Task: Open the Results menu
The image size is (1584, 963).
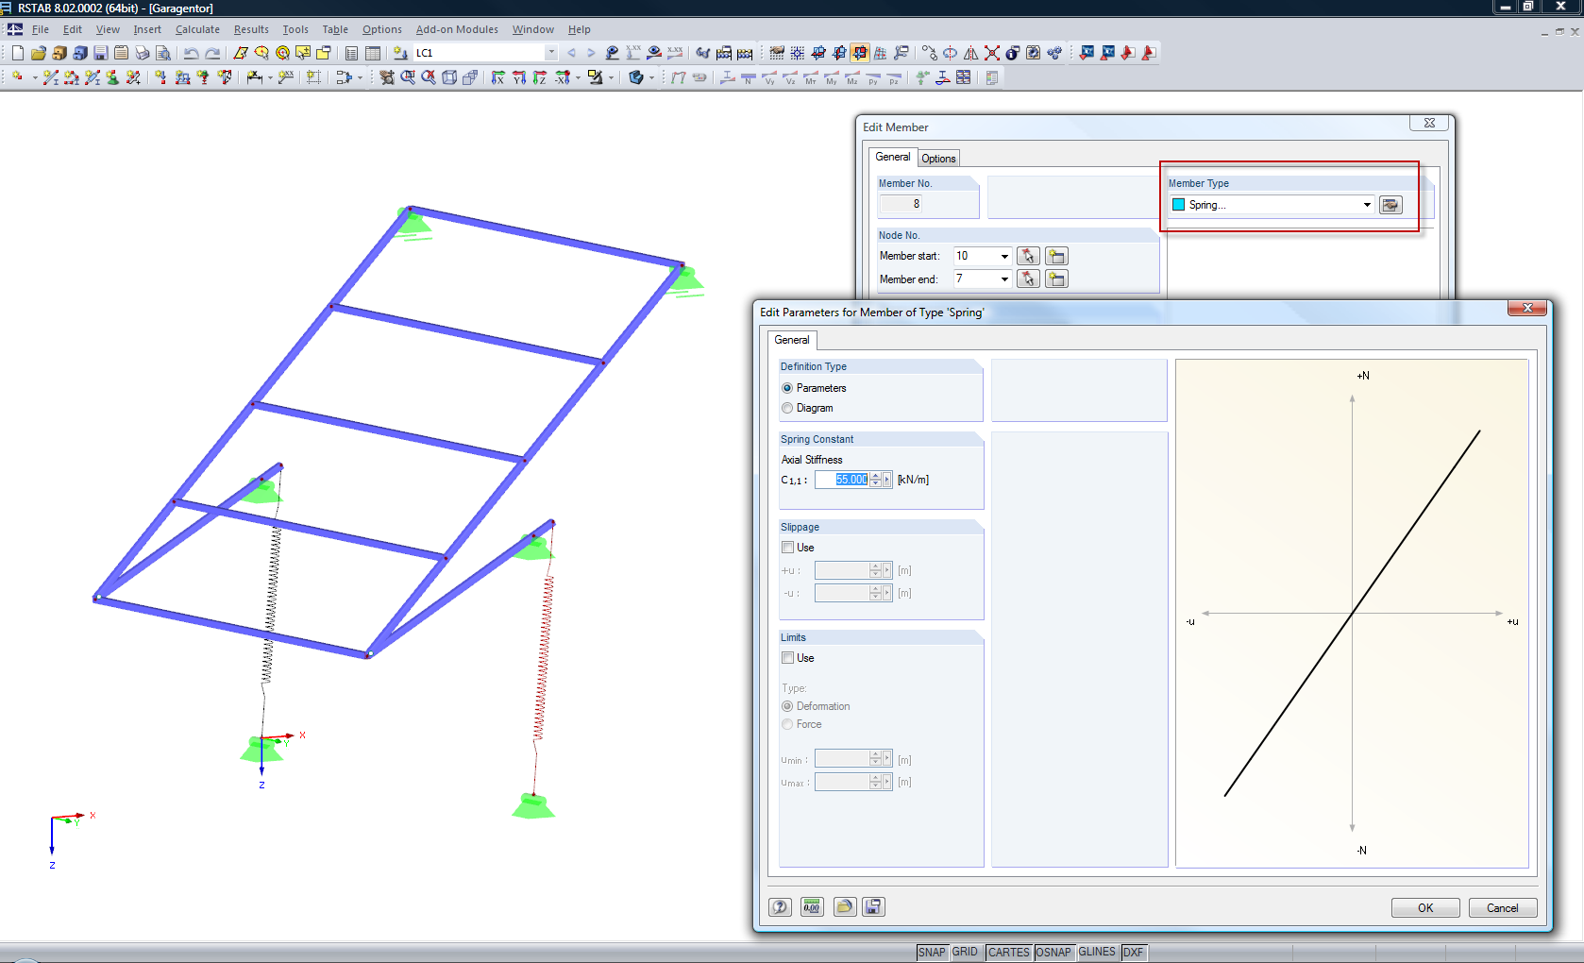Action: point(251,29)
